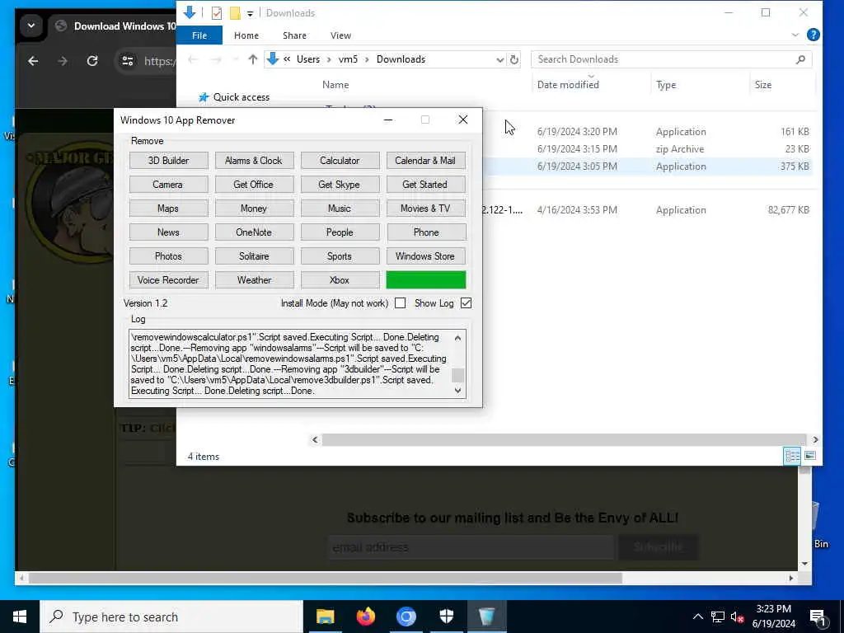Refresh the Downloads folder
Viewport: 844px width, 633px height.
[x=514, y=59]
